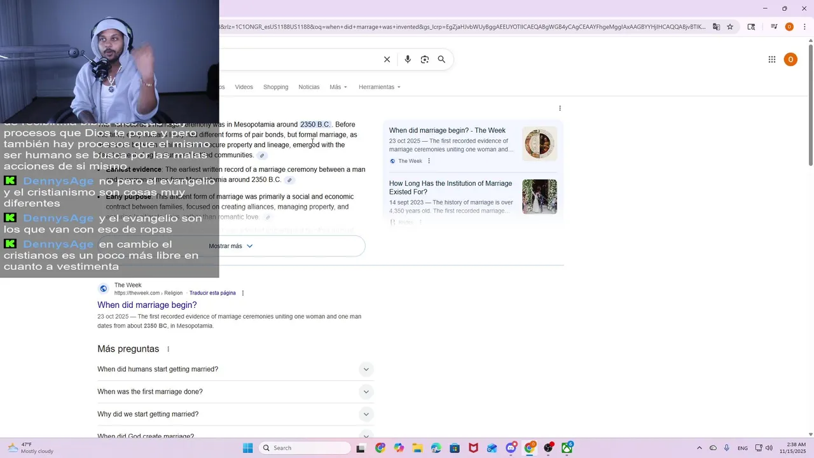Bookmark this page with the star icon
814x458 pixels.
[730, 27]
